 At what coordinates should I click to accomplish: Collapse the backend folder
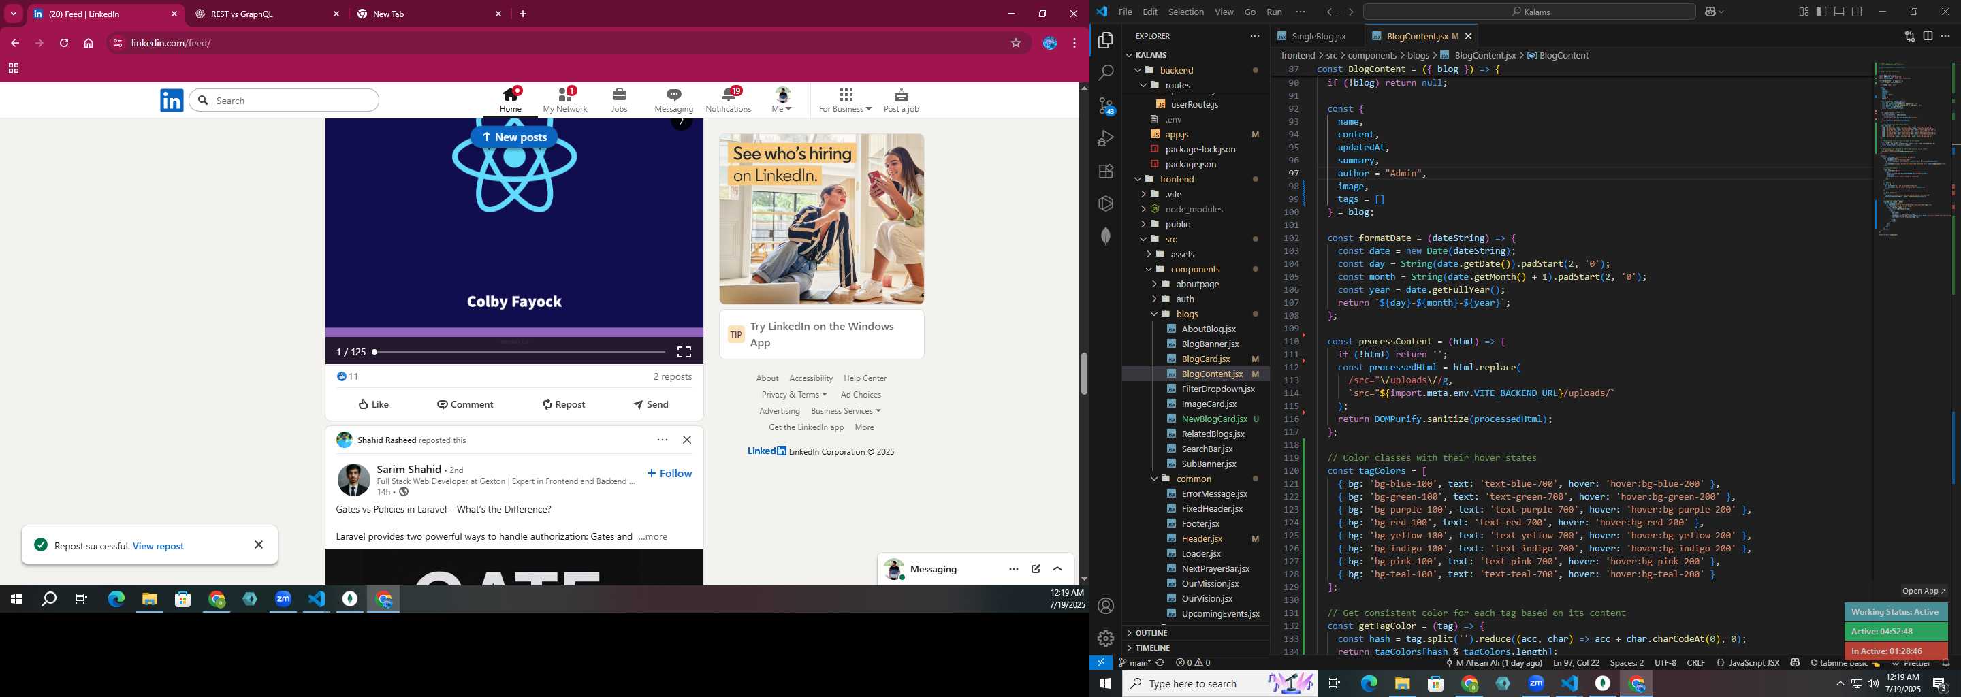pos(1176,70)
